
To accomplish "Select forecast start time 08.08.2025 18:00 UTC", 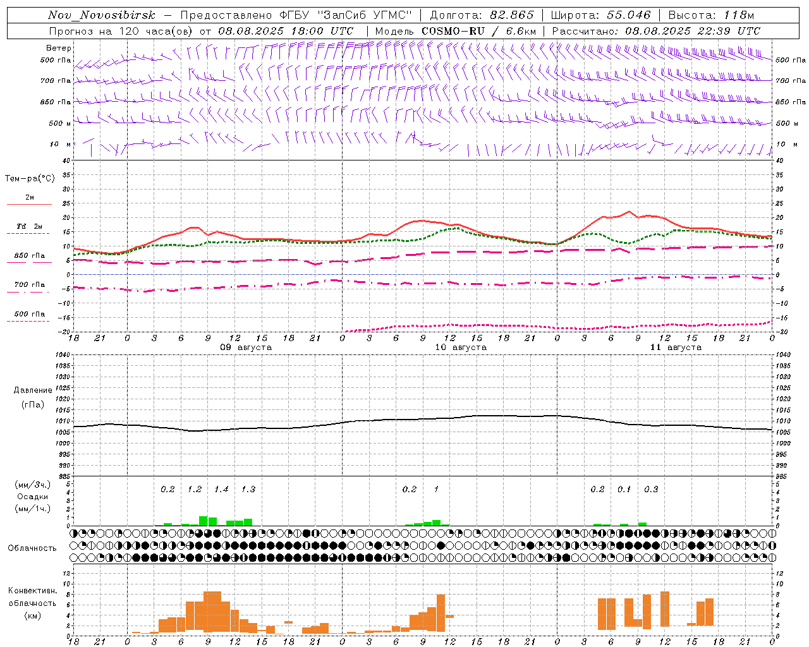I will [x=285, y=31].
